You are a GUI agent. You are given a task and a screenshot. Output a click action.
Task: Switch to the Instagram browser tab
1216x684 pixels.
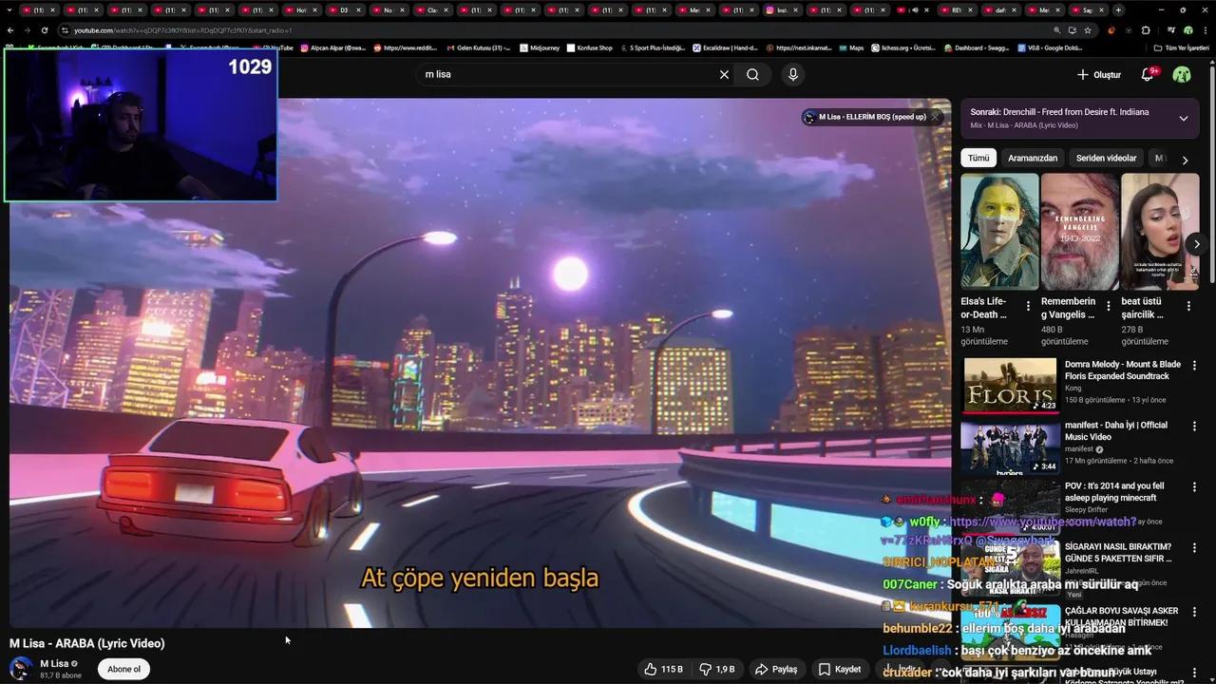tap(783, 9)
